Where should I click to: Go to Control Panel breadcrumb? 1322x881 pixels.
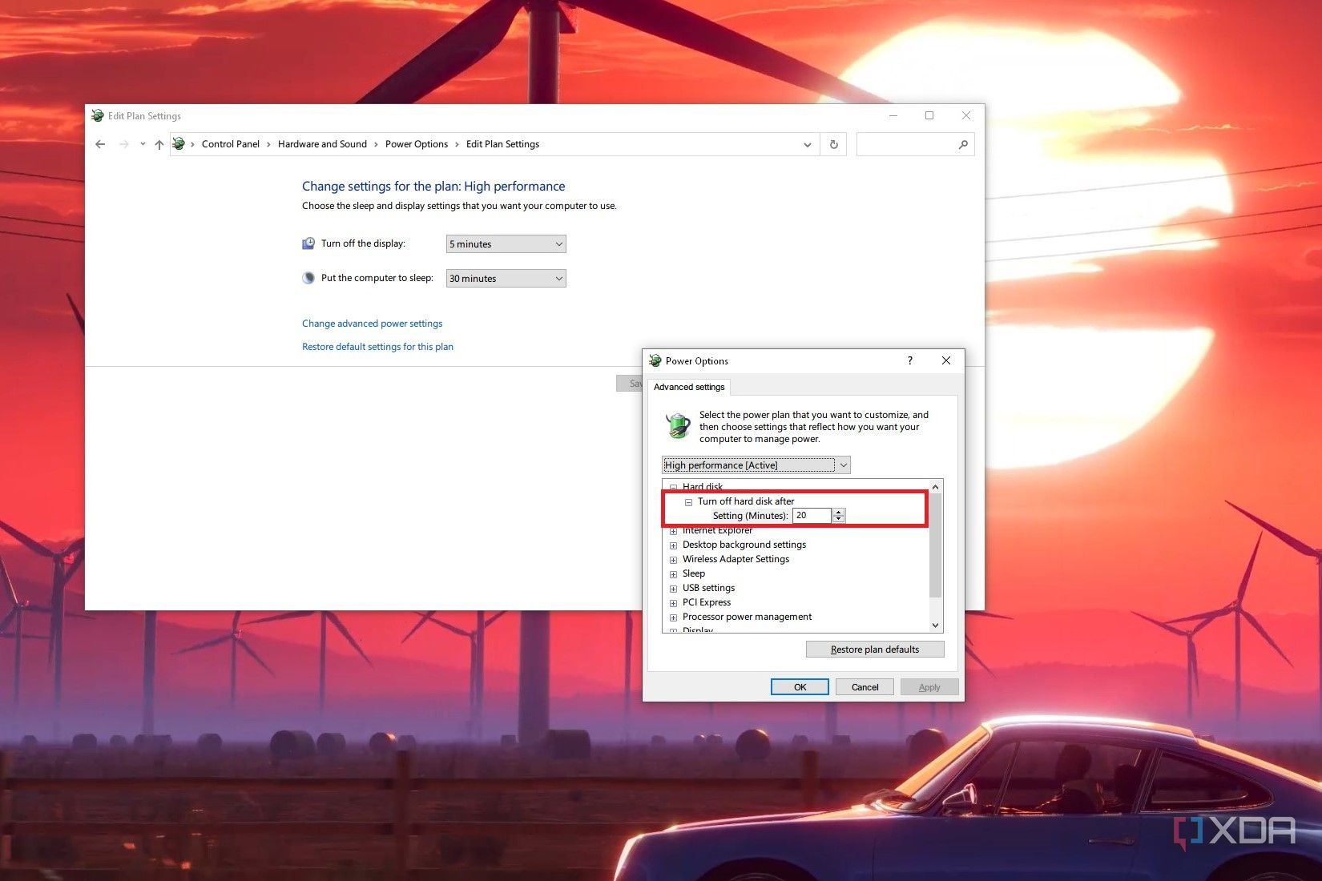(231, 144)
